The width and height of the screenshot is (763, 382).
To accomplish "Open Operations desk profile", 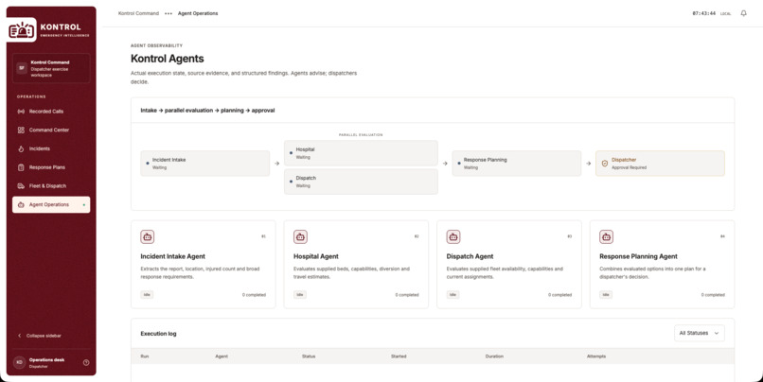I will 51,362.
